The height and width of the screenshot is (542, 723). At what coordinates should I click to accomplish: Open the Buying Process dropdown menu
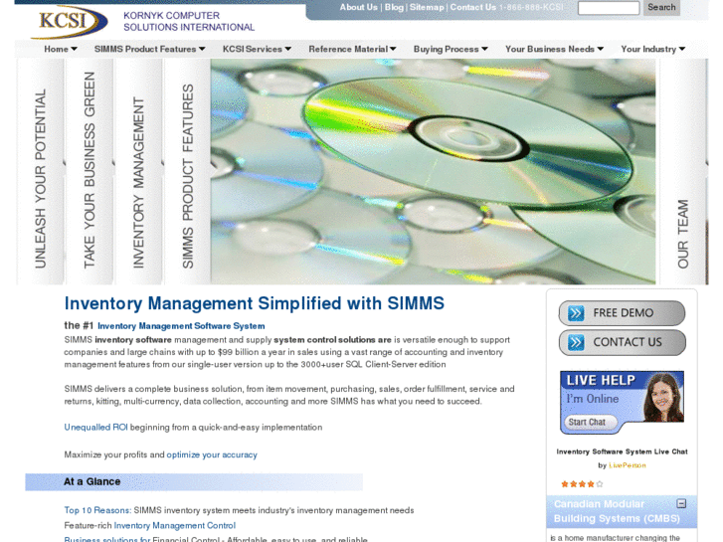451,49
